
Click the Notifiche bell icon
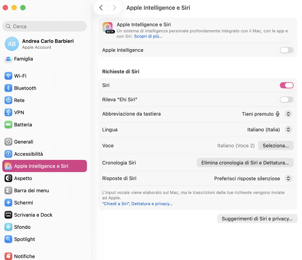pyautogui.click(x=8, y=256)
